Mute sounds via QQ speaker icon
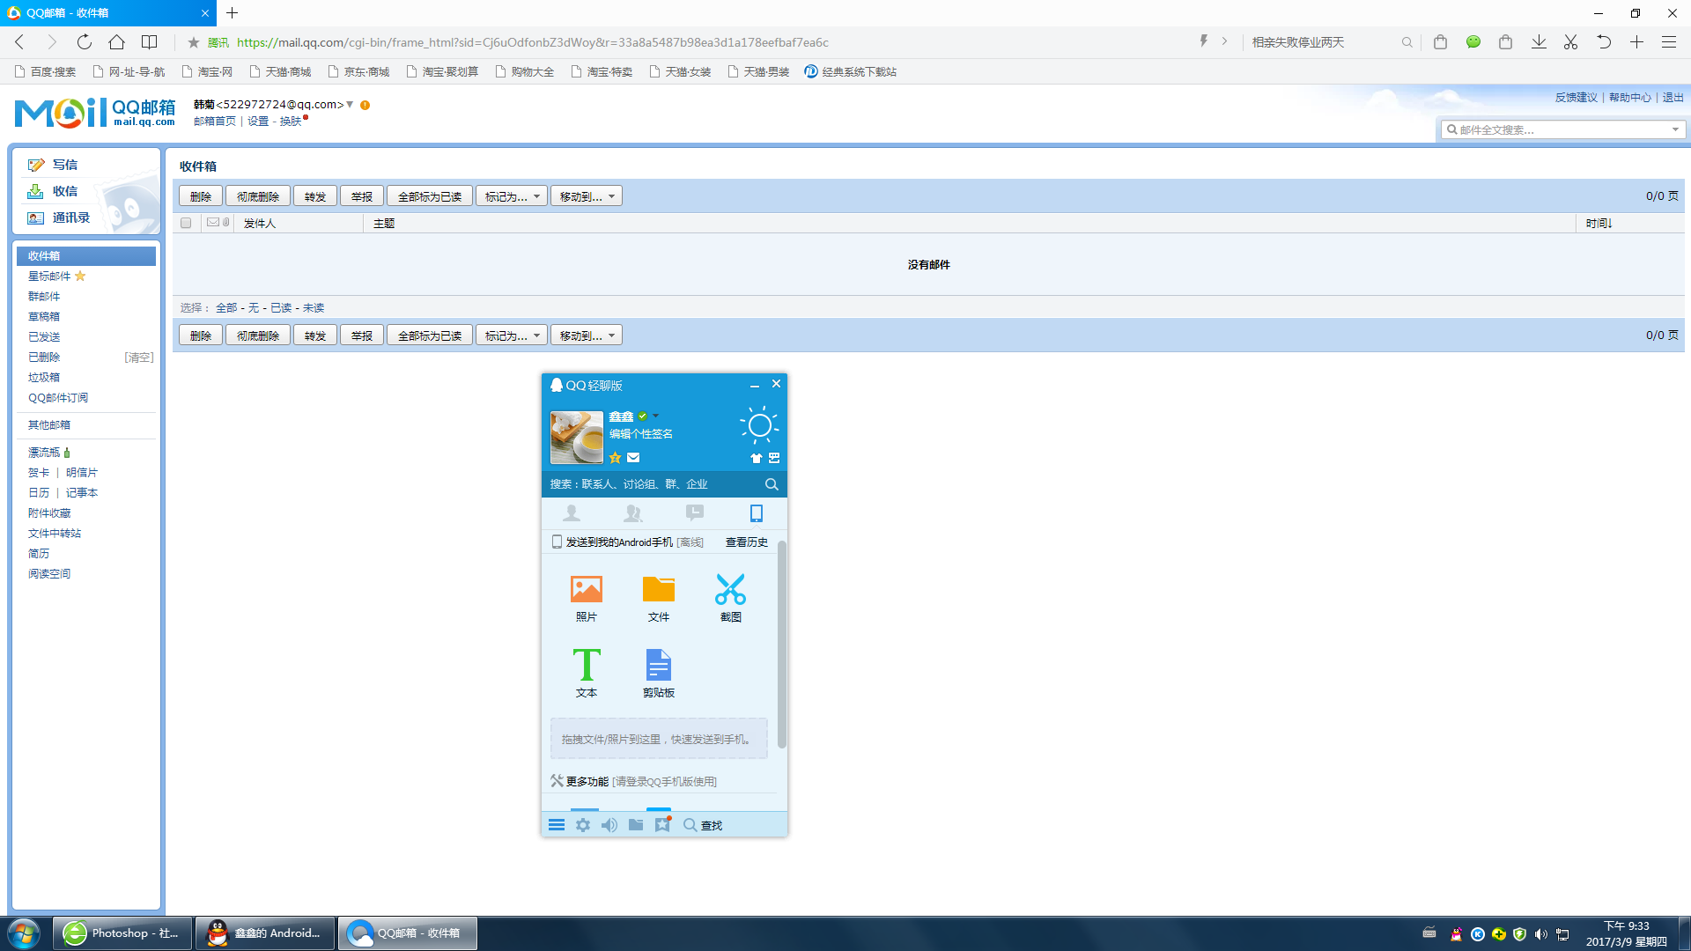Screen dimensions: 1691x951 point(609,825)
